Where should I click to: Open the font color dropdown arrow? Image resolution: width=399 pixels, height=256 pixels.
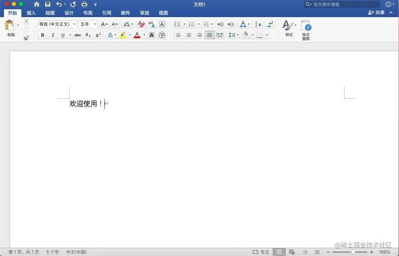click(x=144, y=35)
